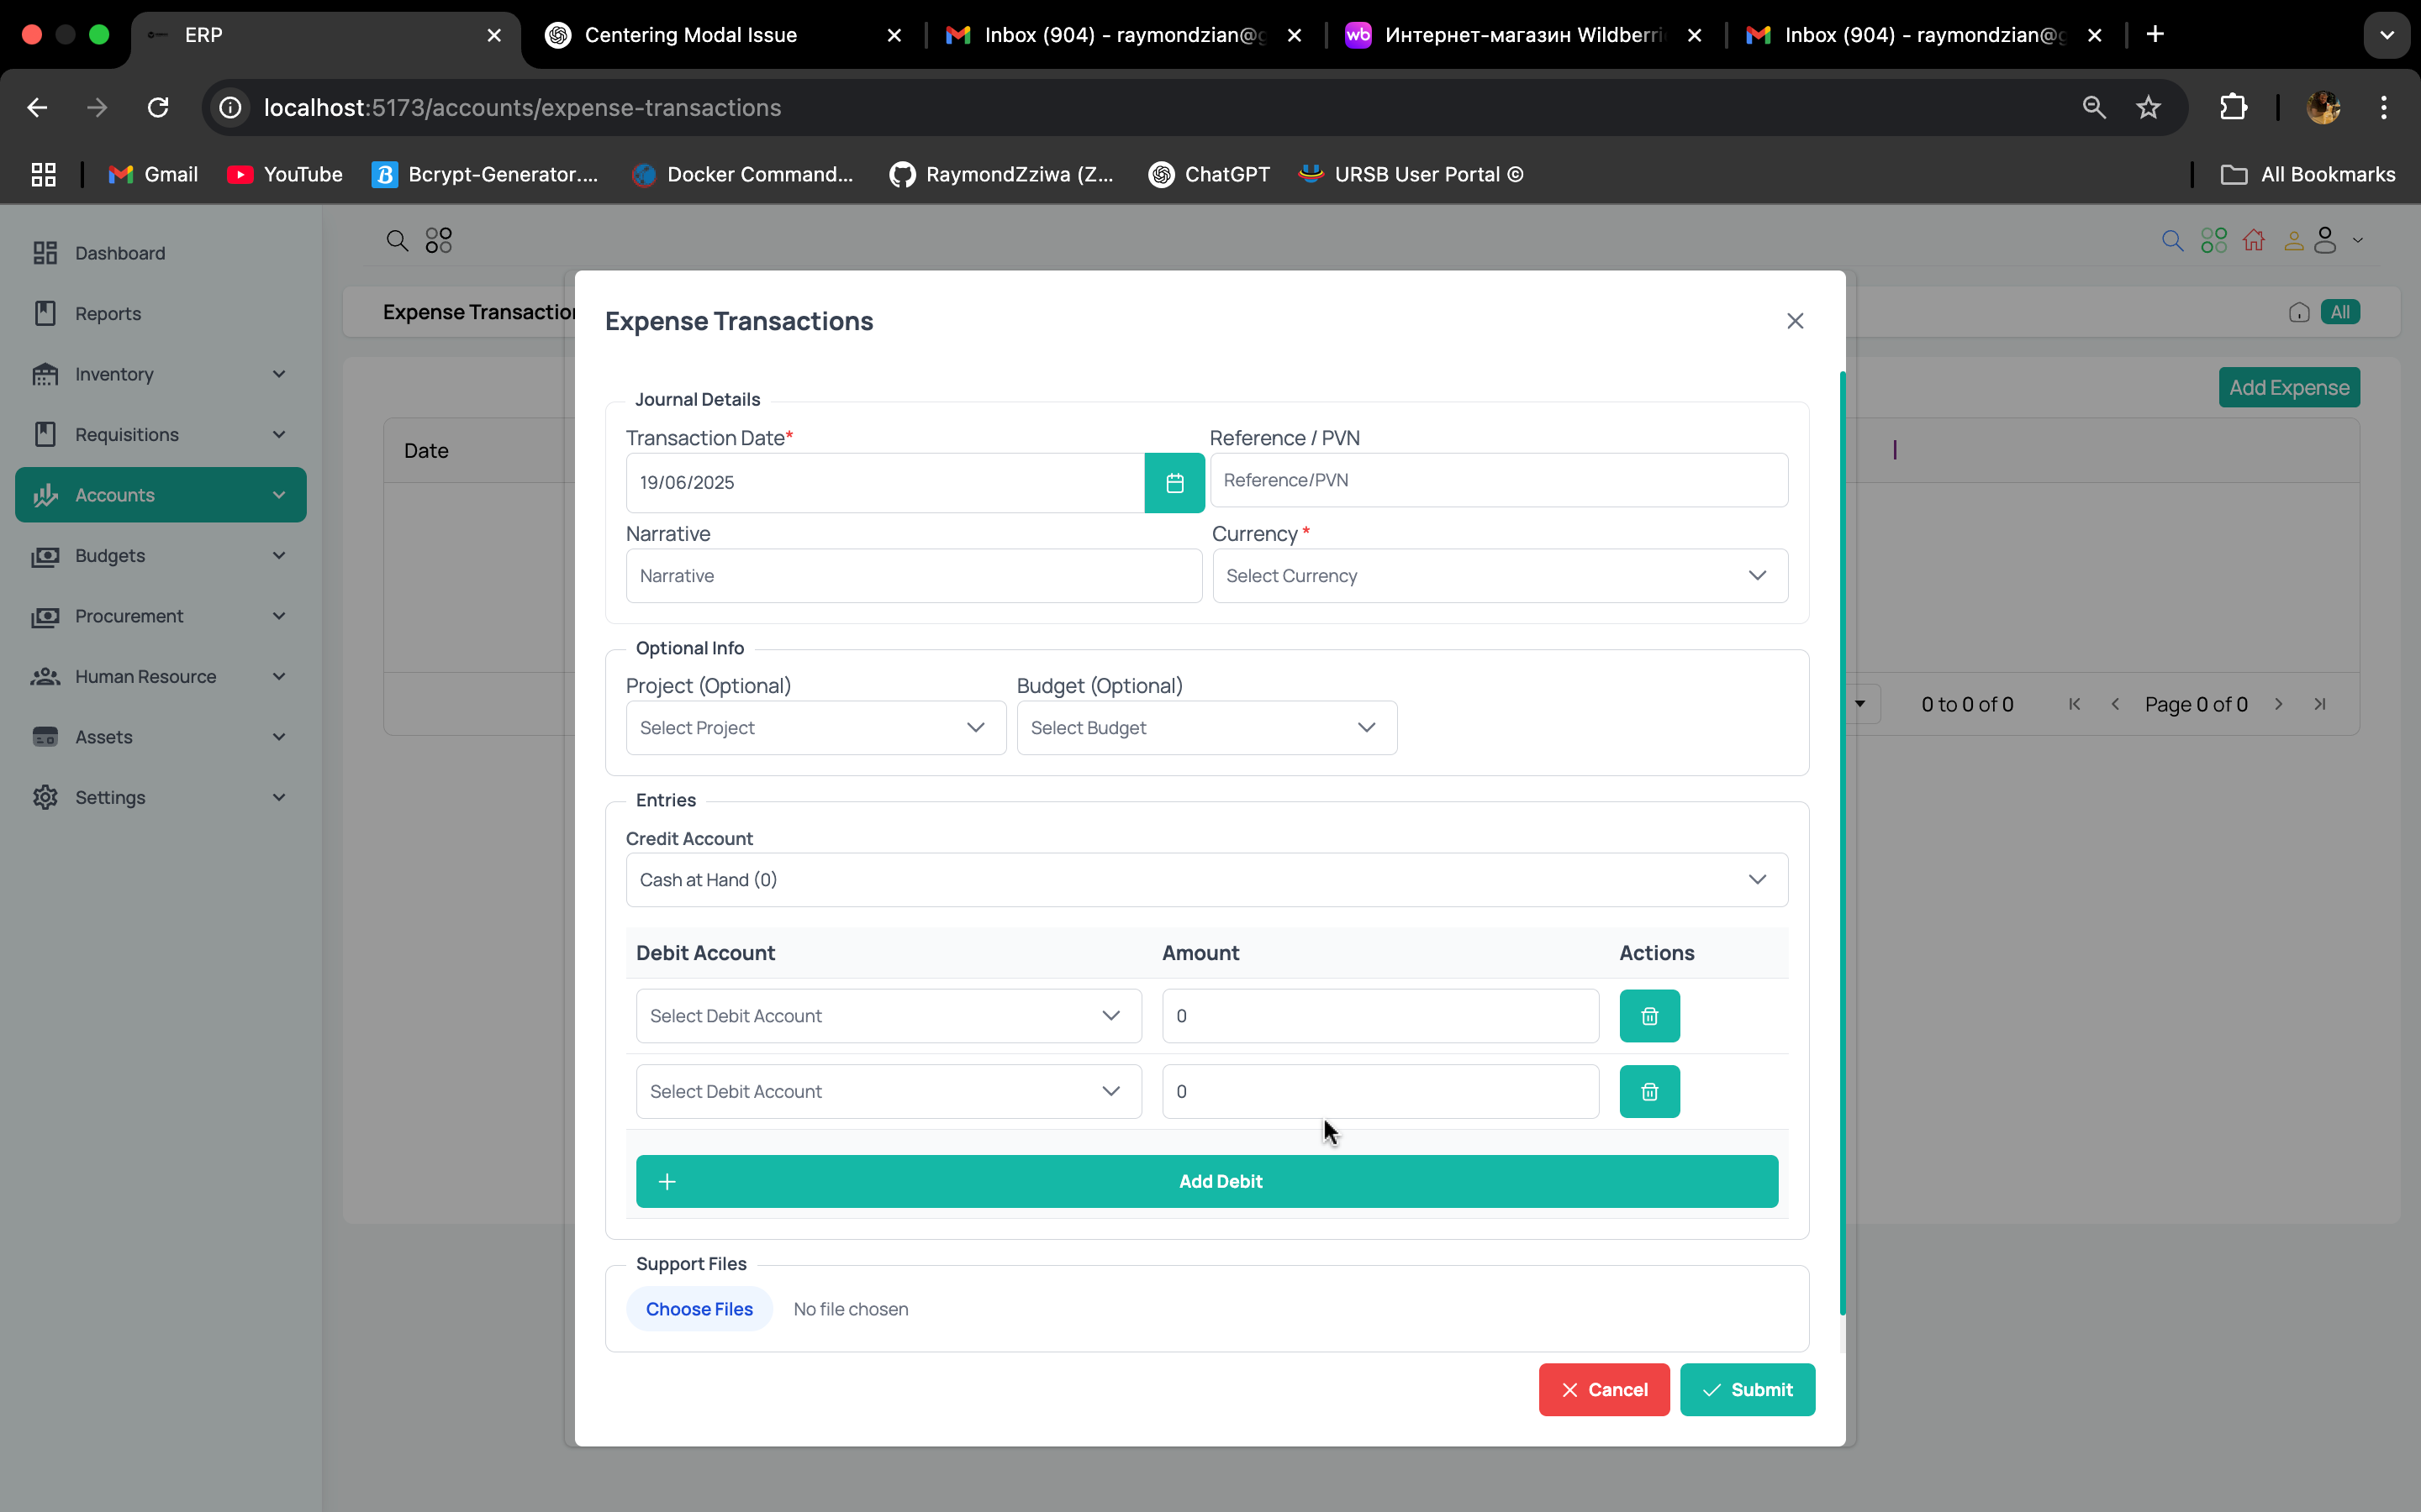
Task: Open the first Select Debit Account dropdown
Action: pyautogui.click(x=888, y=1016)
